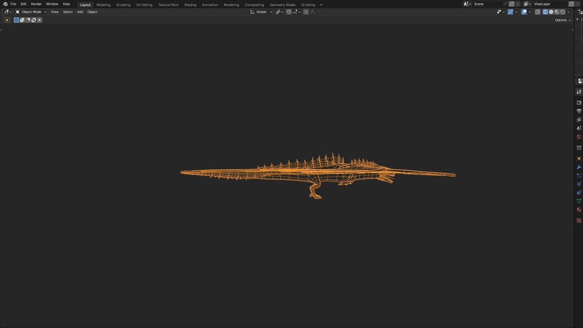Open the Tool properties tab
The image size is (583, 328).
coord(579,92)
